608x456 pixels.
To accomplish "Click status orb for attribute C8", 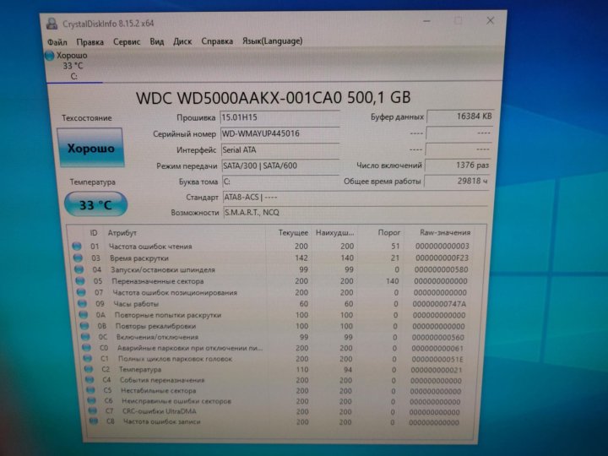I will (94, 421).
